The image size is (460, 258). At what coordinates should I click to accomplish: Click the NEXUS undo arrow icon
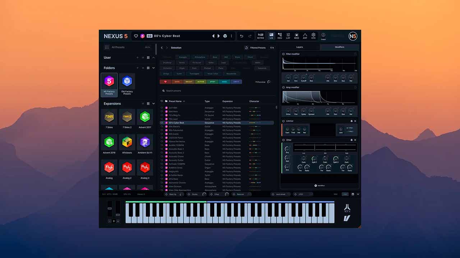(241, 36)
